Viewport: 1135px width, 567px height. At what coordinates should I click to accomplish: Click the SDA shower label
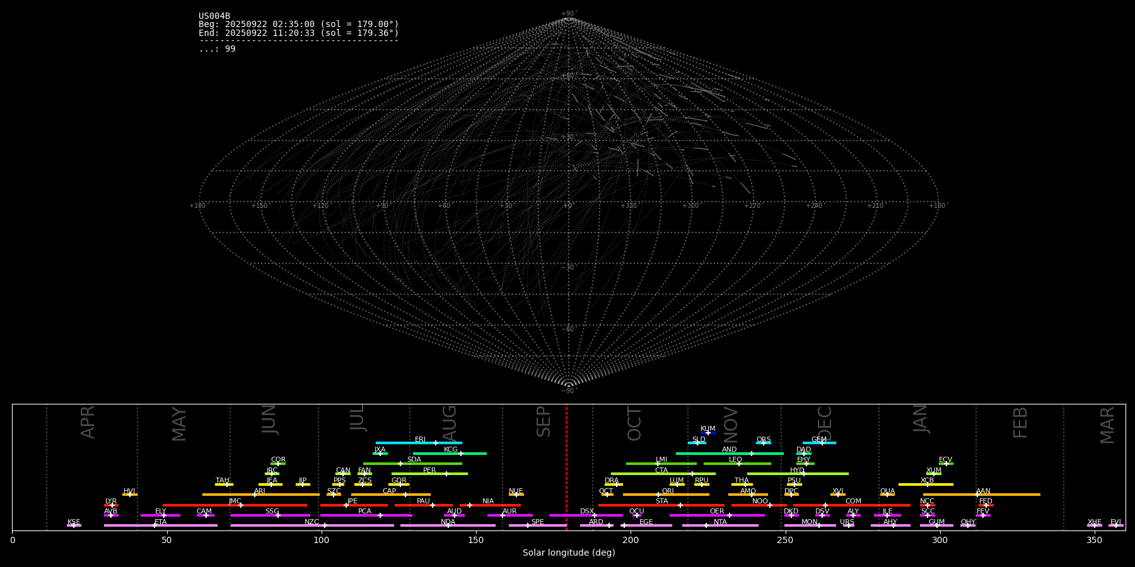pos(414,460)
